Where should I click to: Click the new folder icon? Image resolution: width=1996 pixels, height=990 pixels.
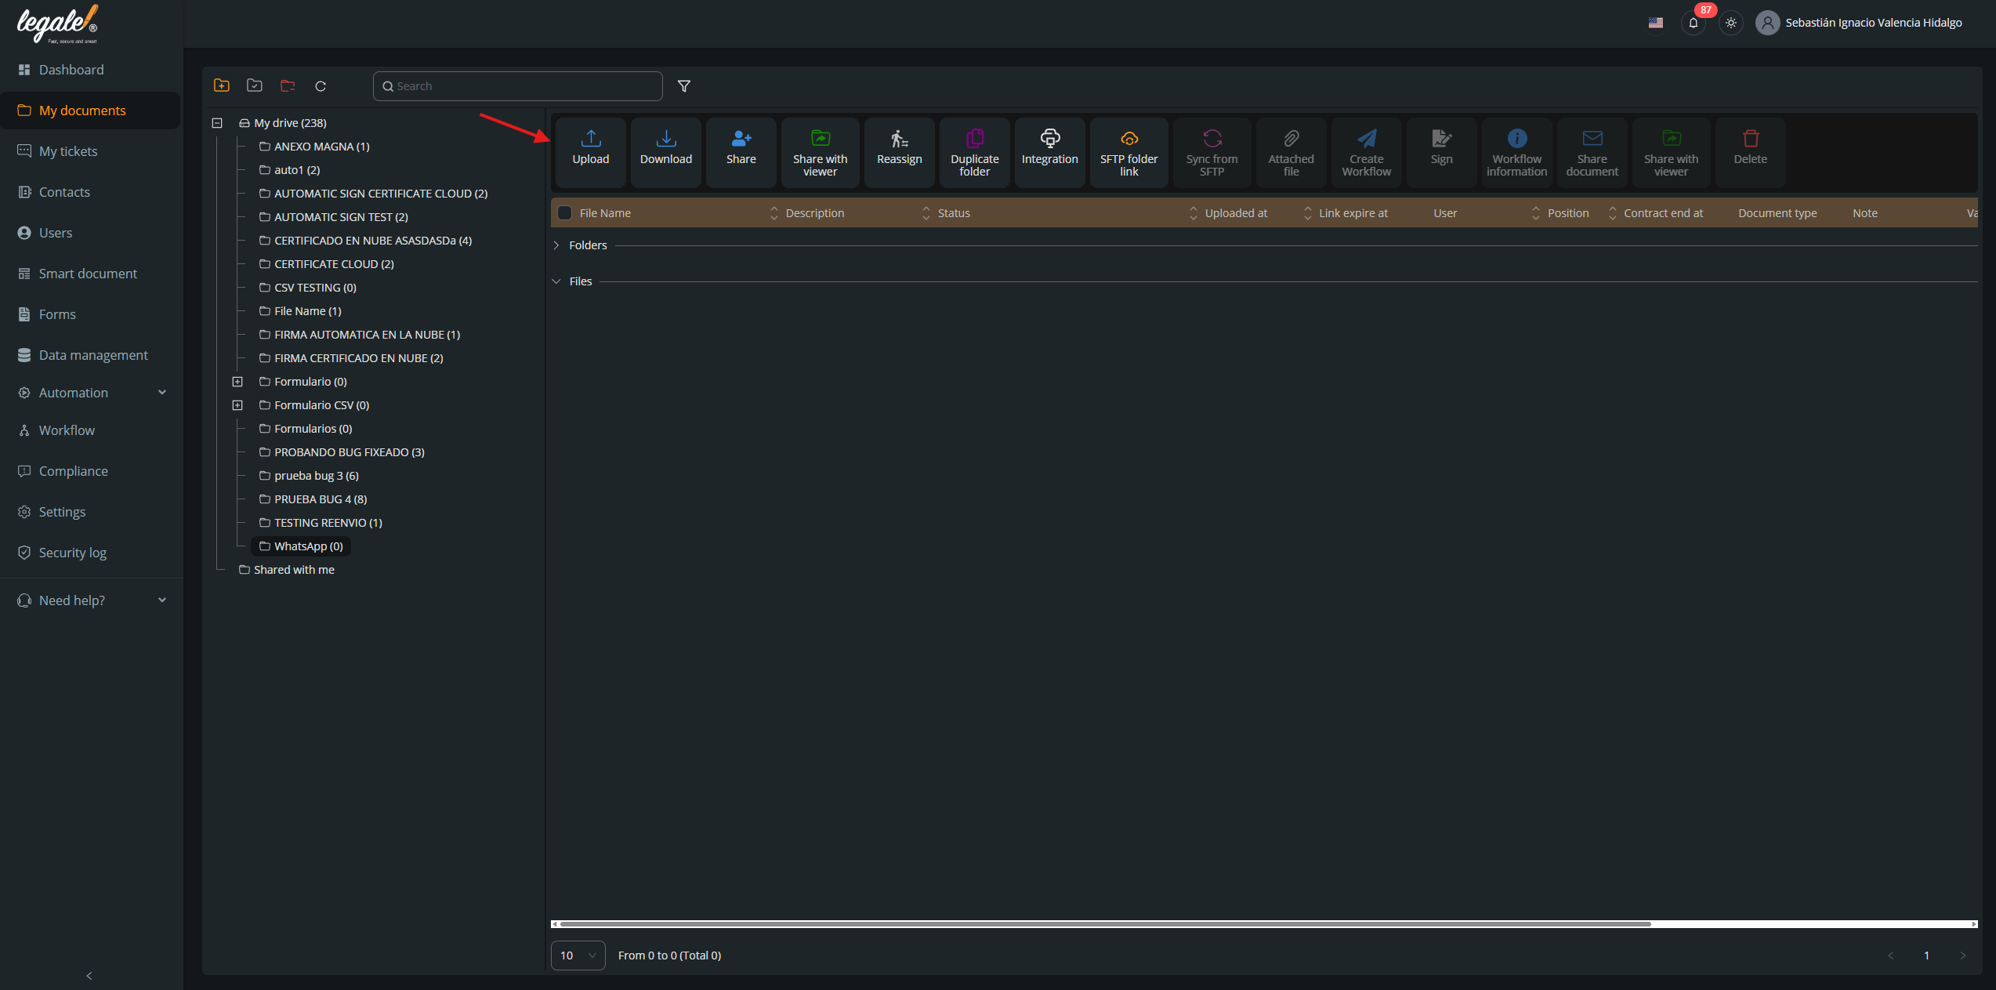(222, 85)
